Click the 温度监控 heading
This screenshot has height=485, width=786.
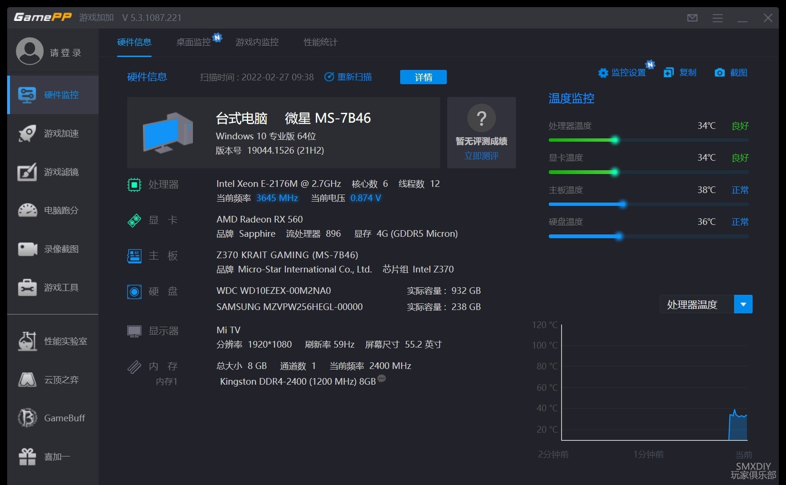tap(572, 98)
